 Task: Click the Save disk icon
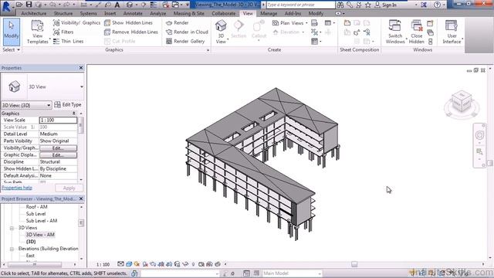click(x=29, y=5)
